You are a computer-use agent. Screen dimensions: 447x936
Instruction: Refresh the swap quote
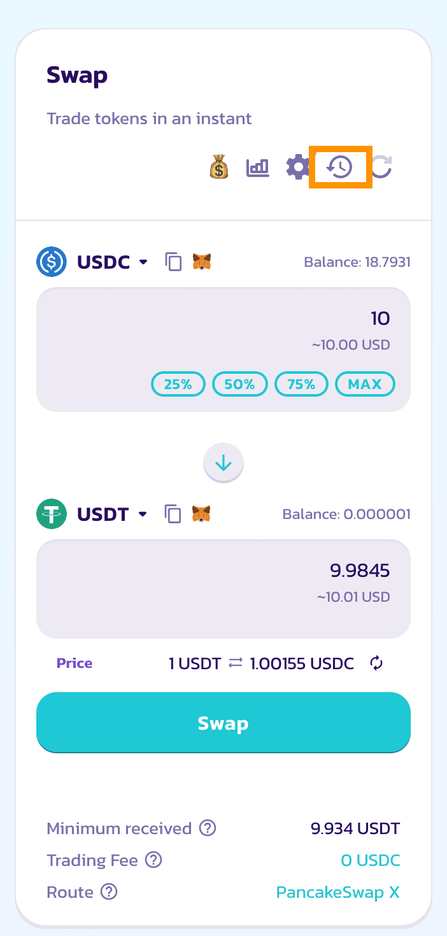pyautogui.click(x=382, y=167)
